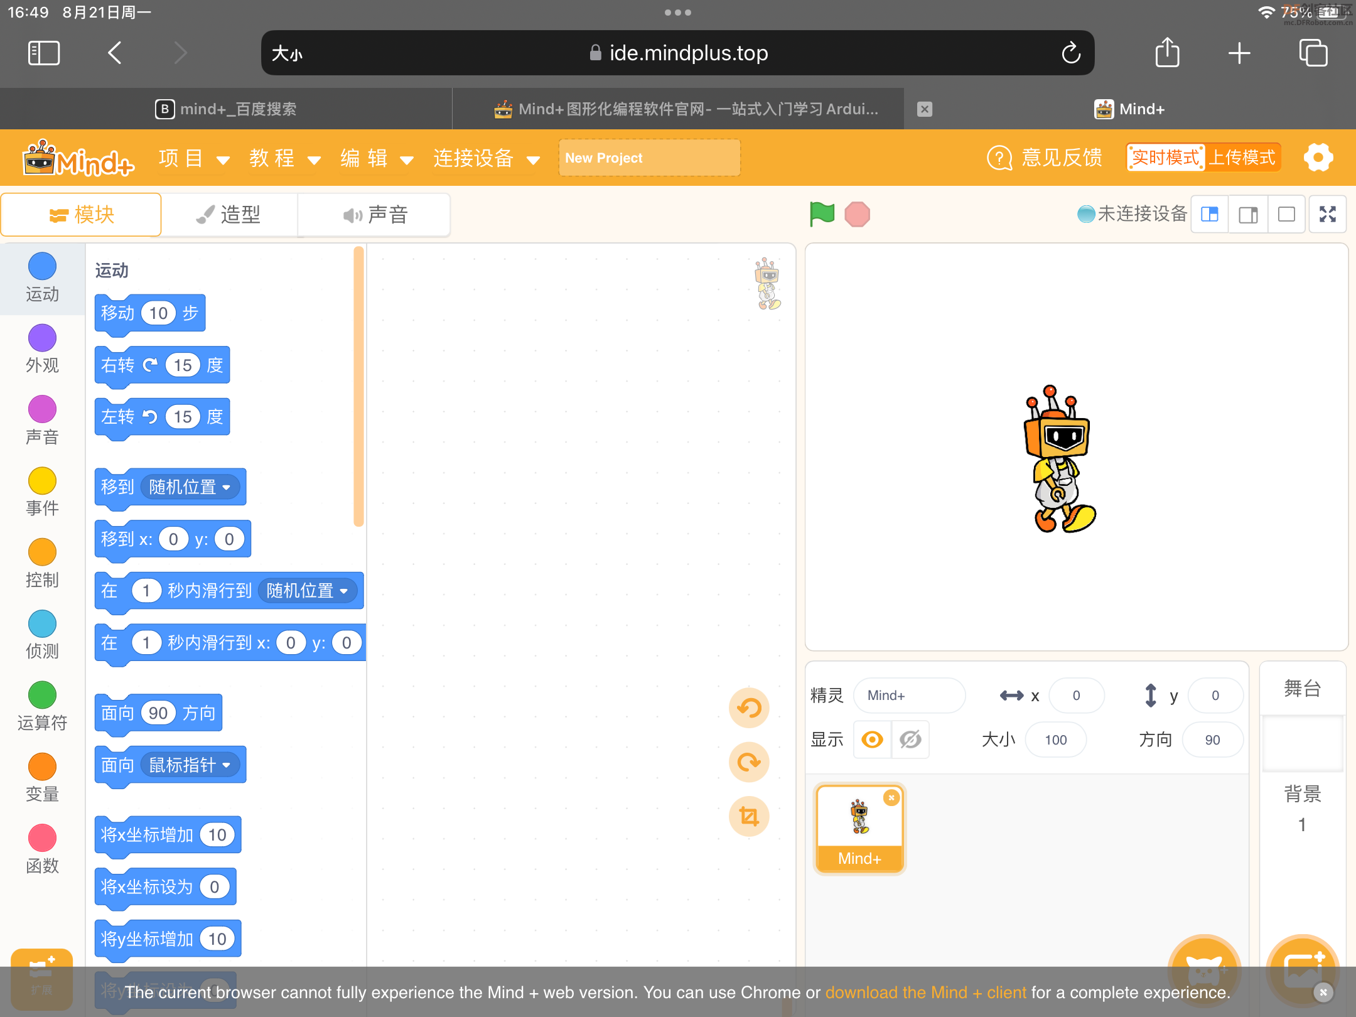Viewport: 1356px width, 1017px height.
Task: Select 侦测 sensing category
Action: (x=42, y=635)
